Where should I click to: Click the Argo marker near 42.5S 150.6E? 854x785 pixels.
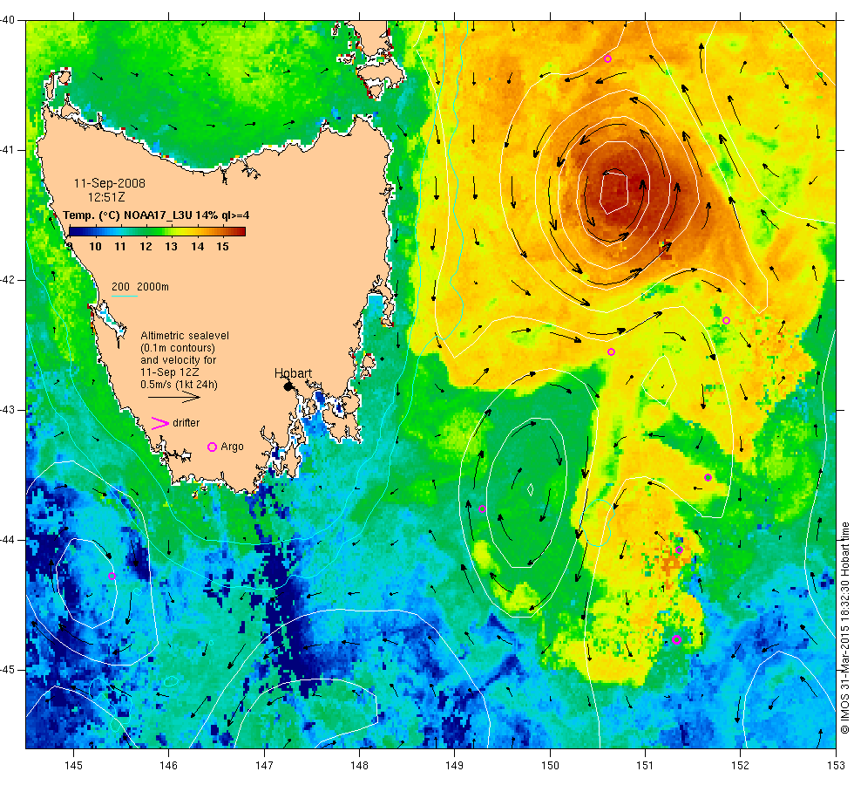coord(611,352)
